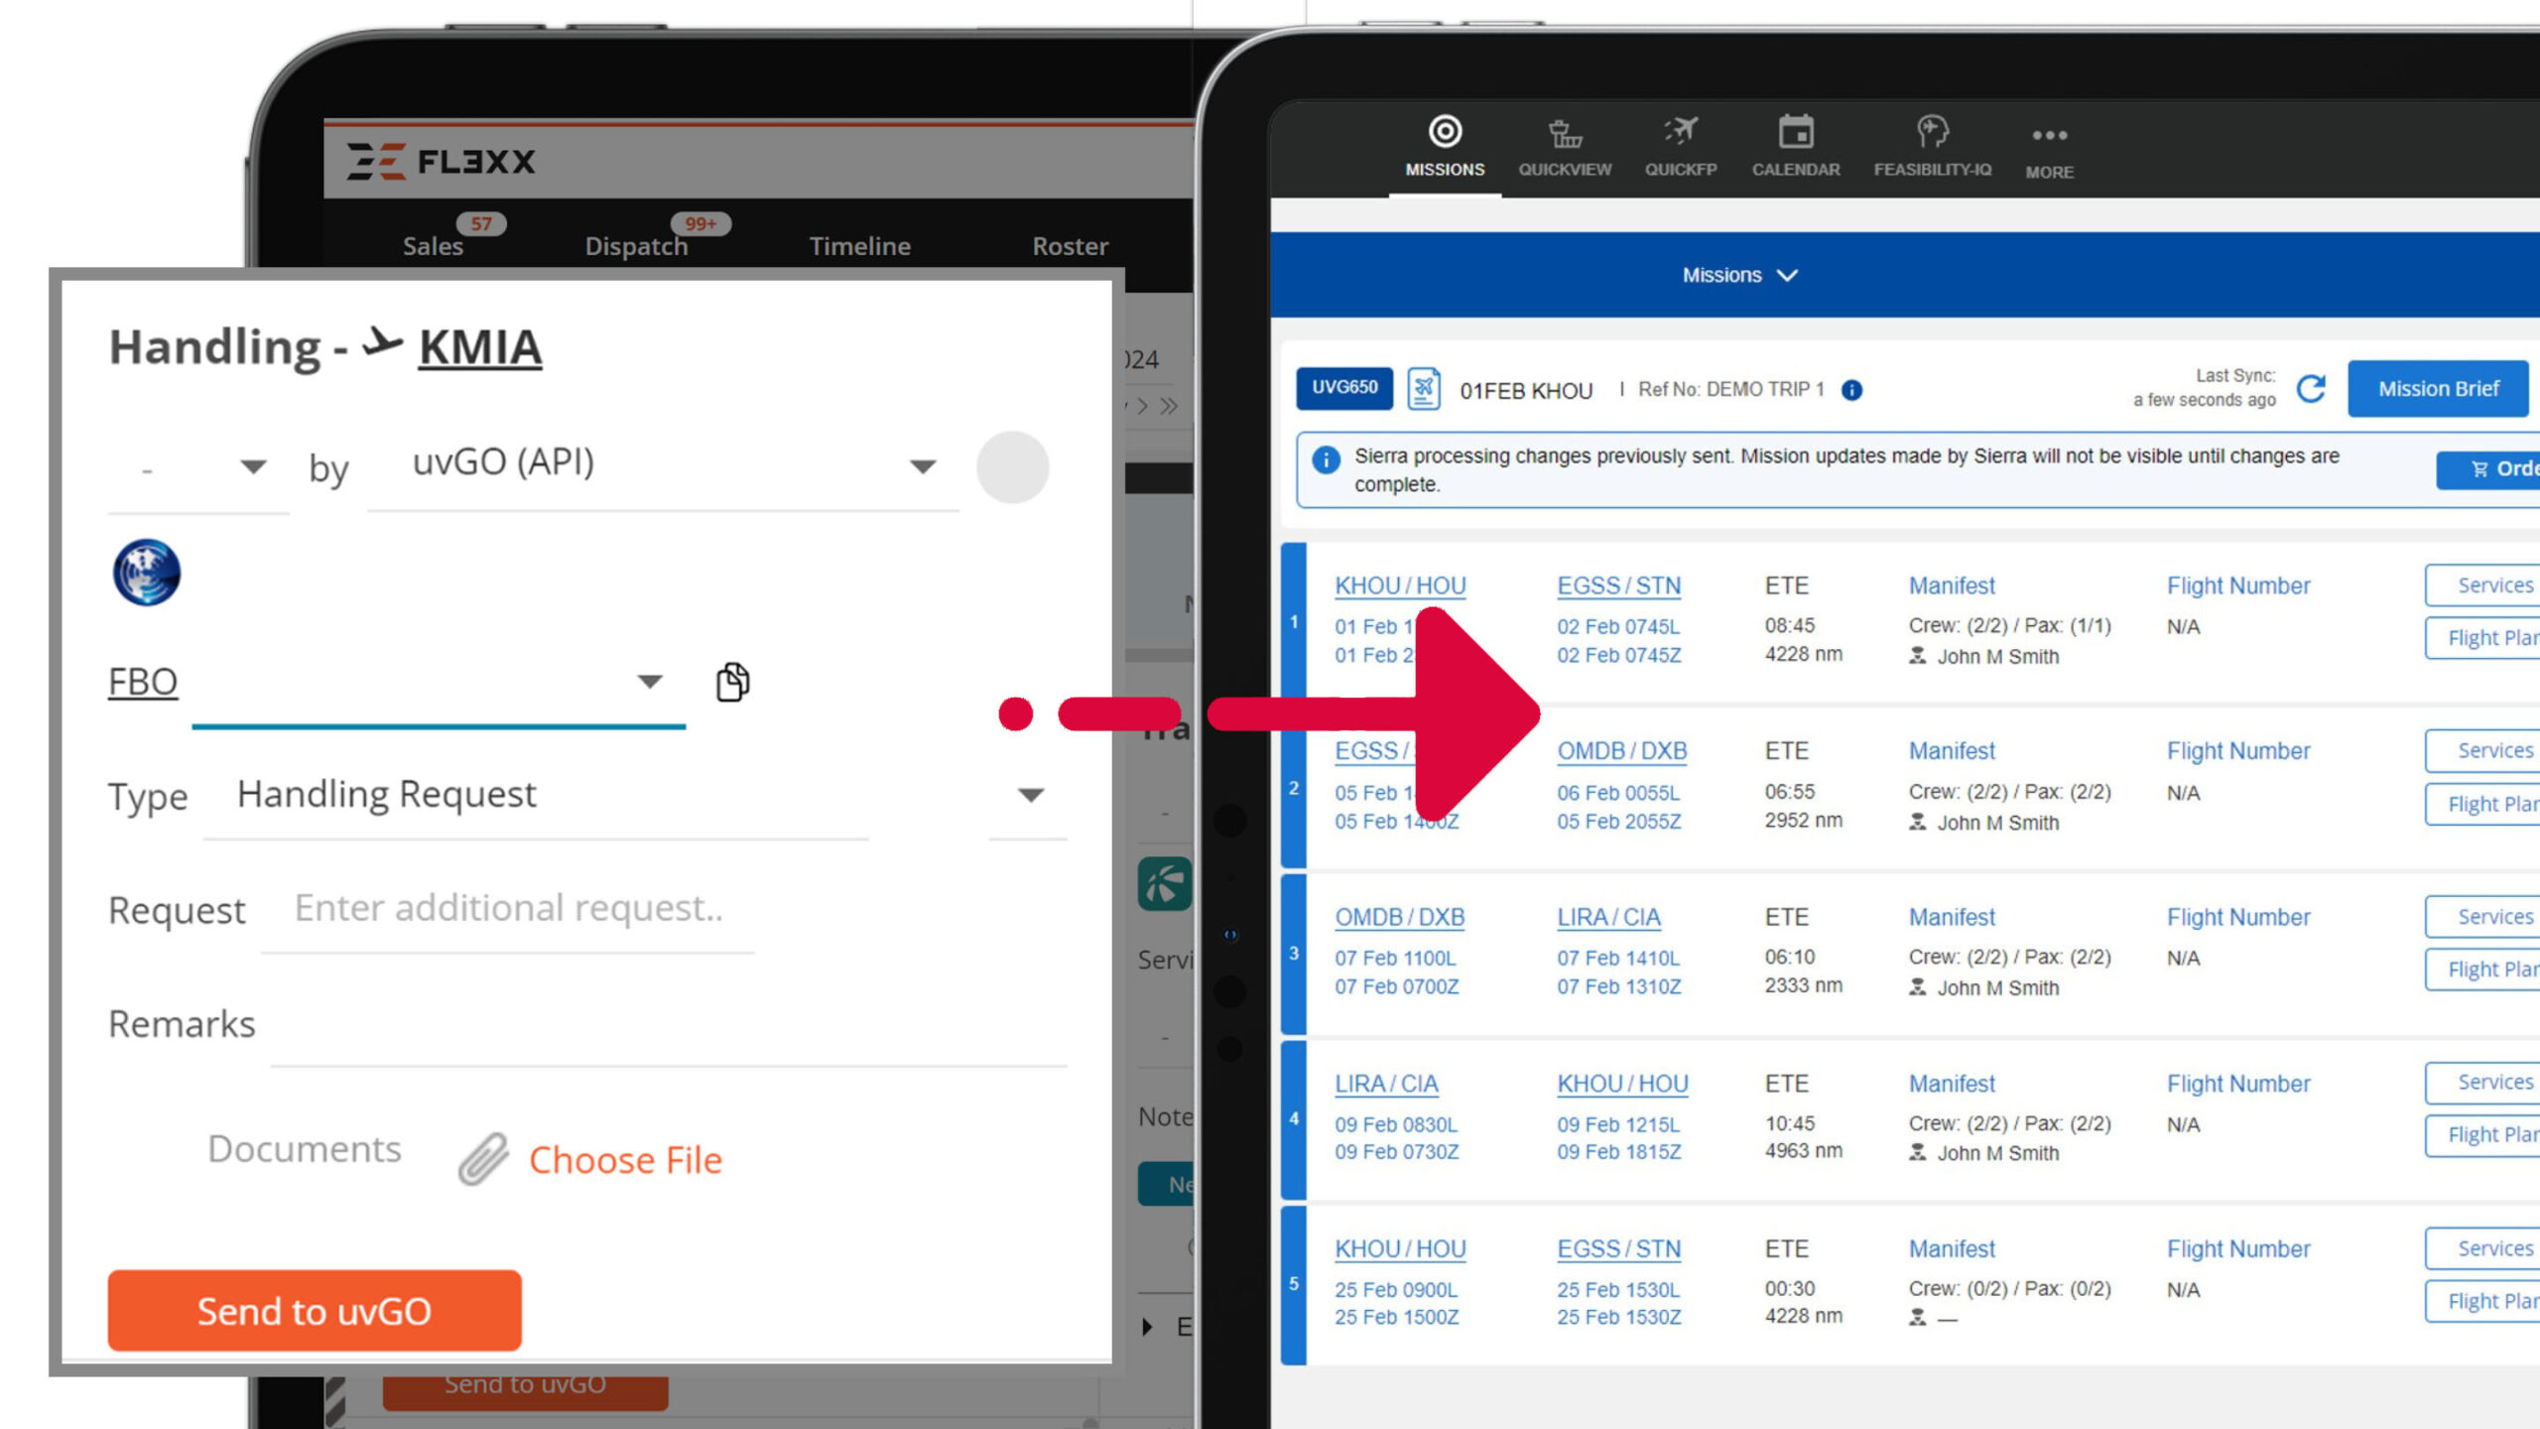2540x1429 pixels.
Task: Click the paperclip attachment icon
Action: pos(483,1159)
